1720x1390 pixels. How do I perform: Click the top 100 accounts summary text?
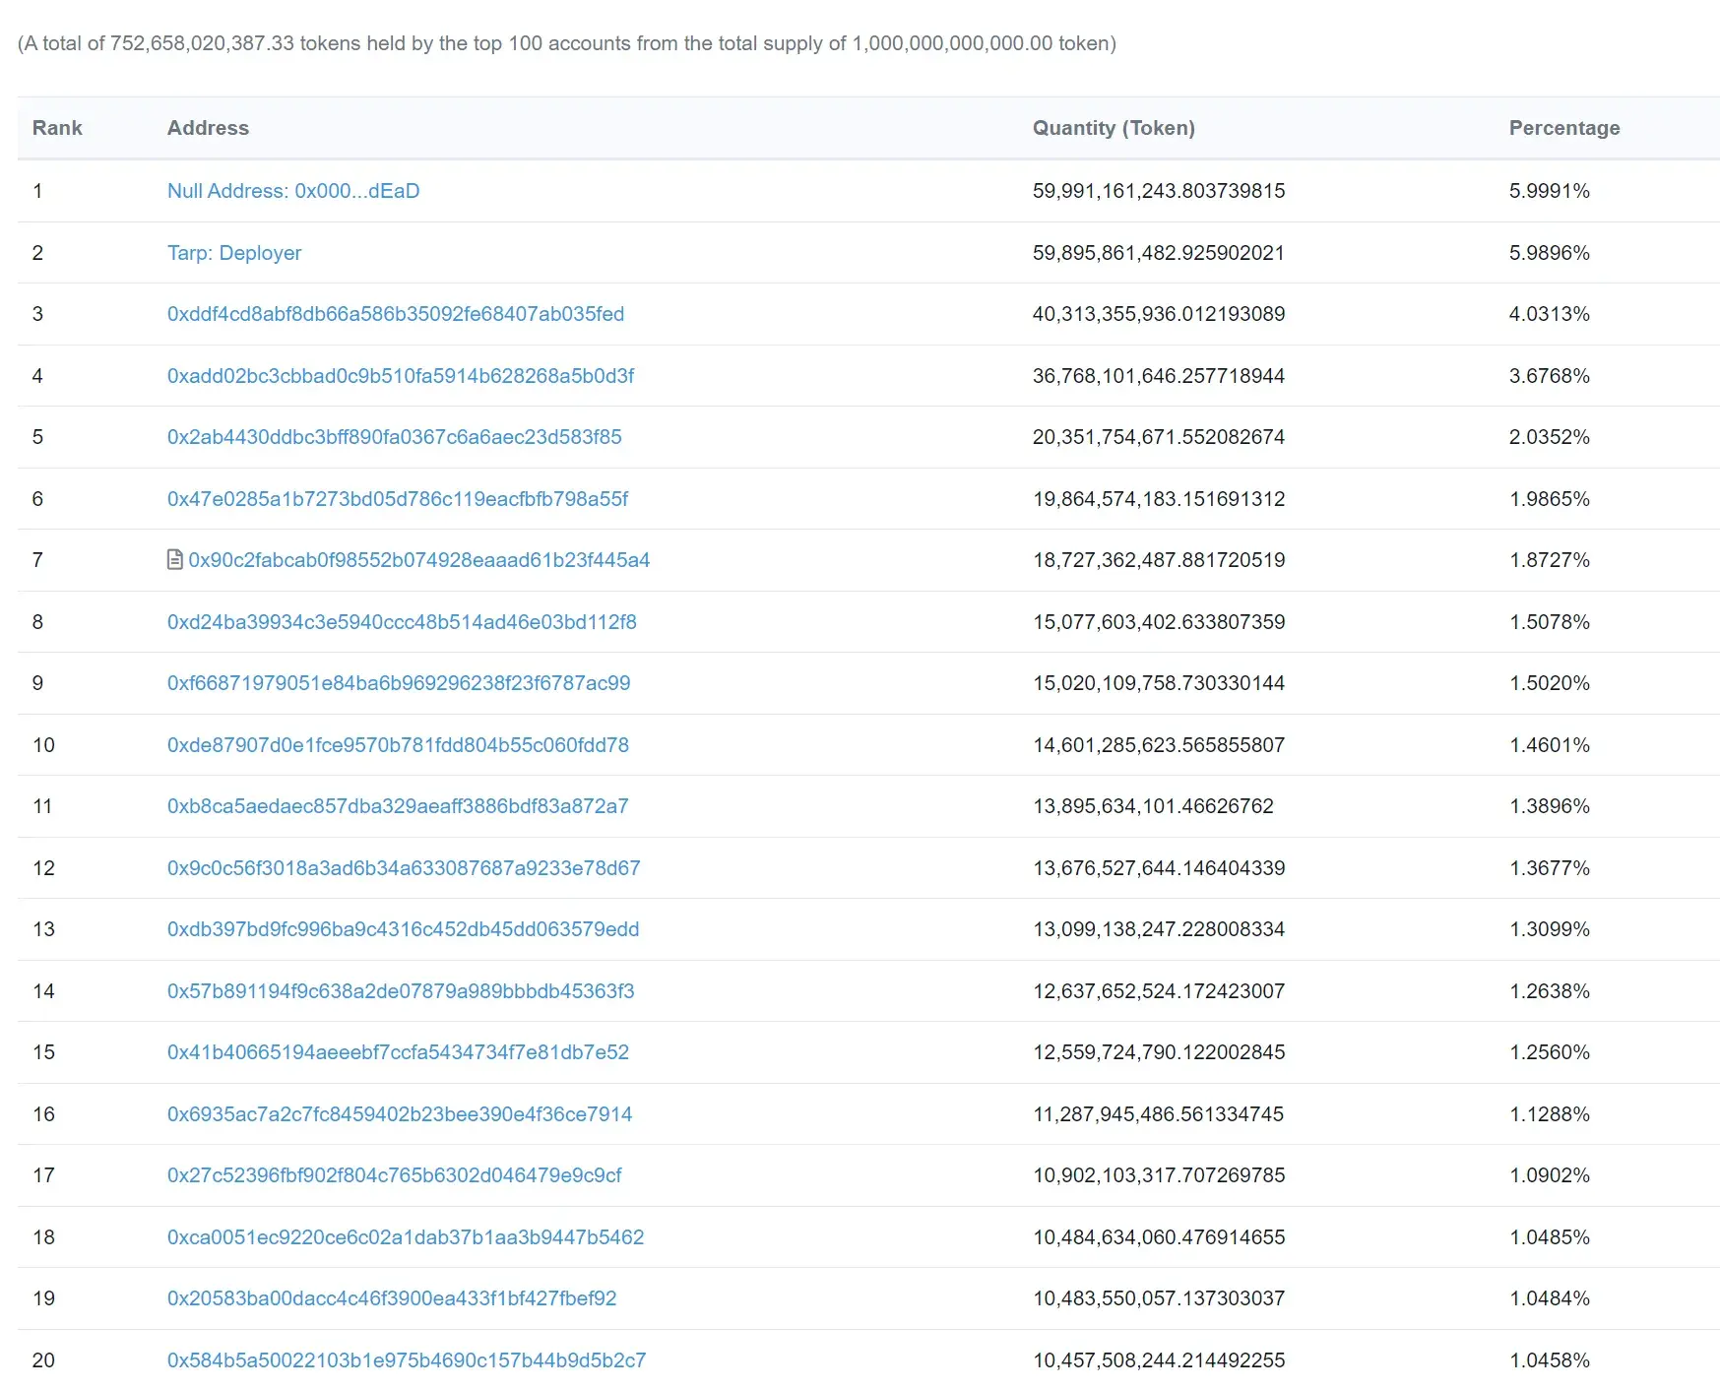567,43
